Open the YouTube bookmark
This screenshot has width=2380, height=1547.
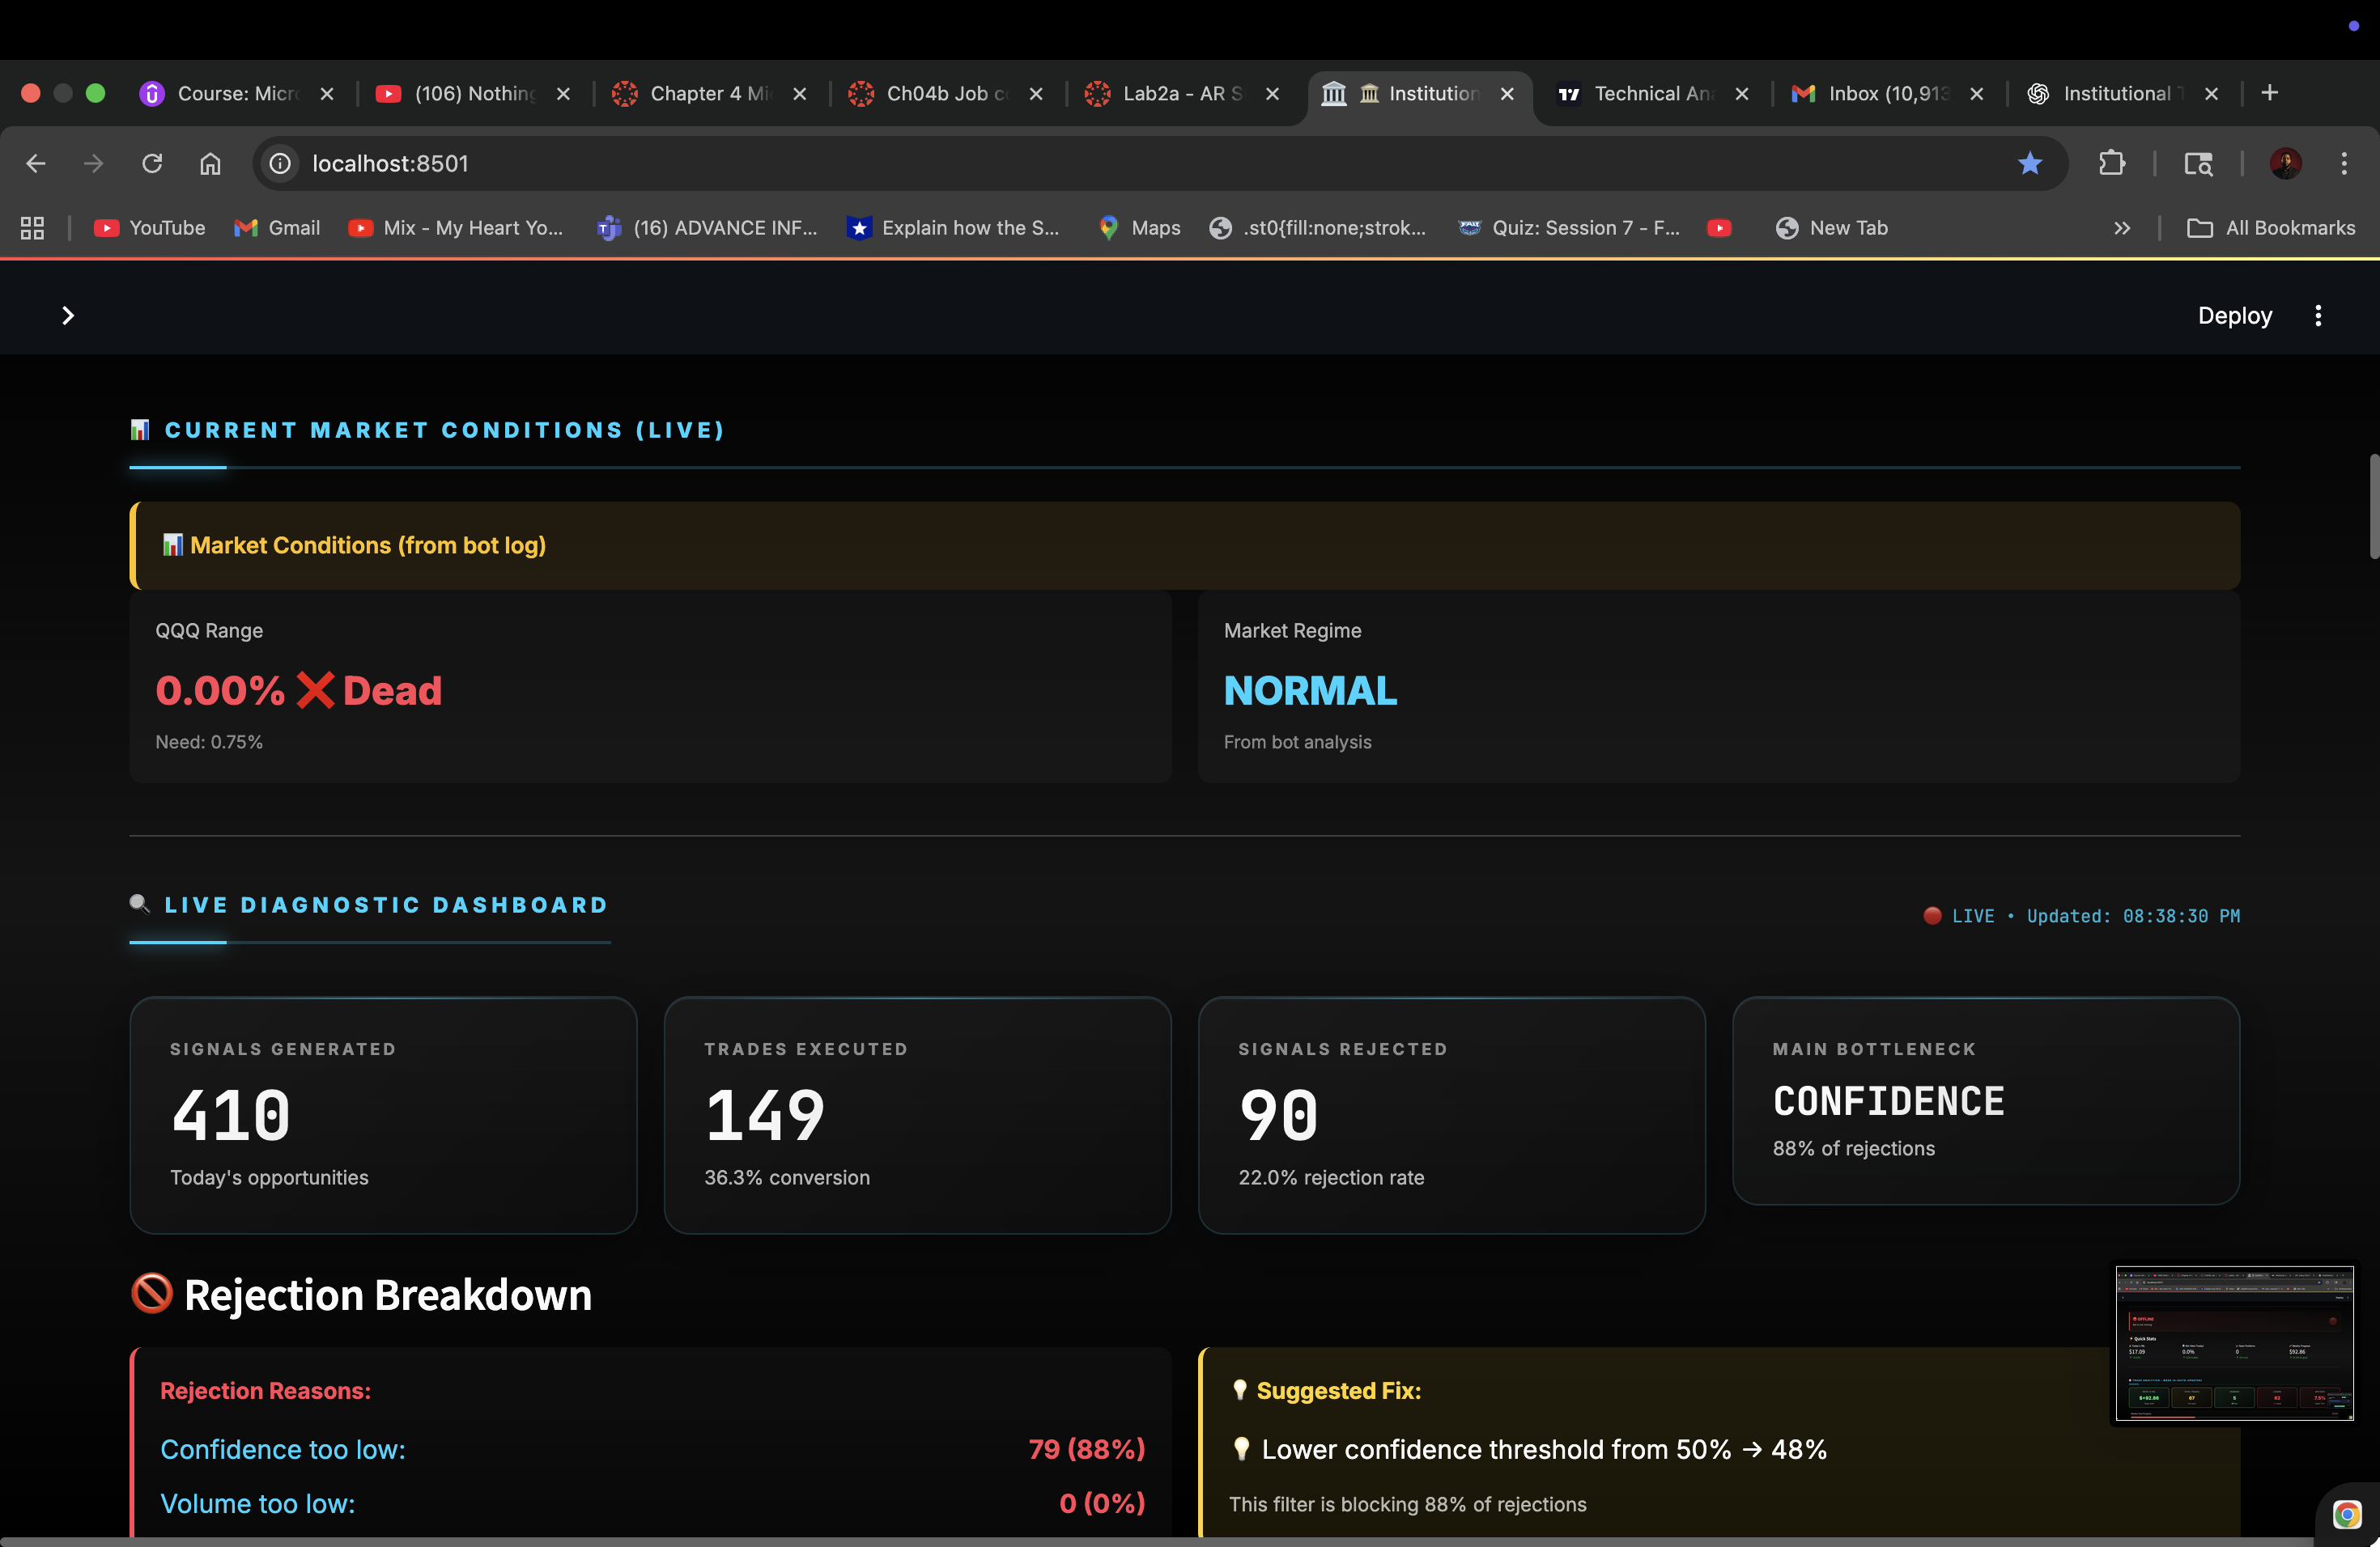(148, 228)
